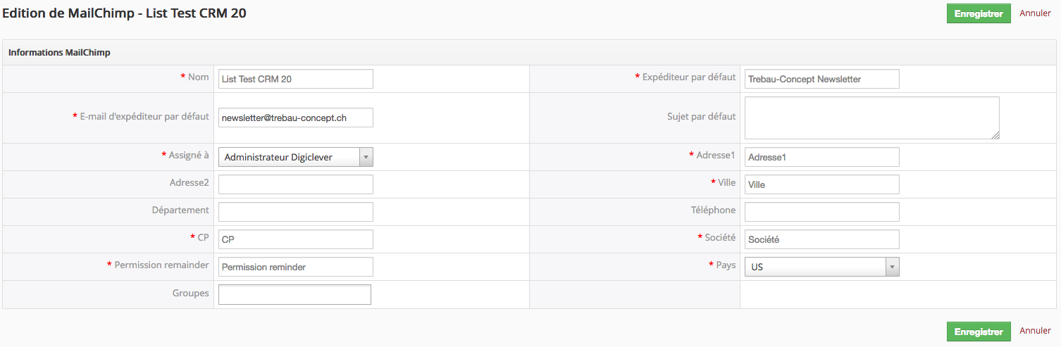This screenshot has width=1061, height=347.
Task: Focus the E-mail d'expéditeur par défaut field
Action: pyautogui.click(x=295, y=118)
